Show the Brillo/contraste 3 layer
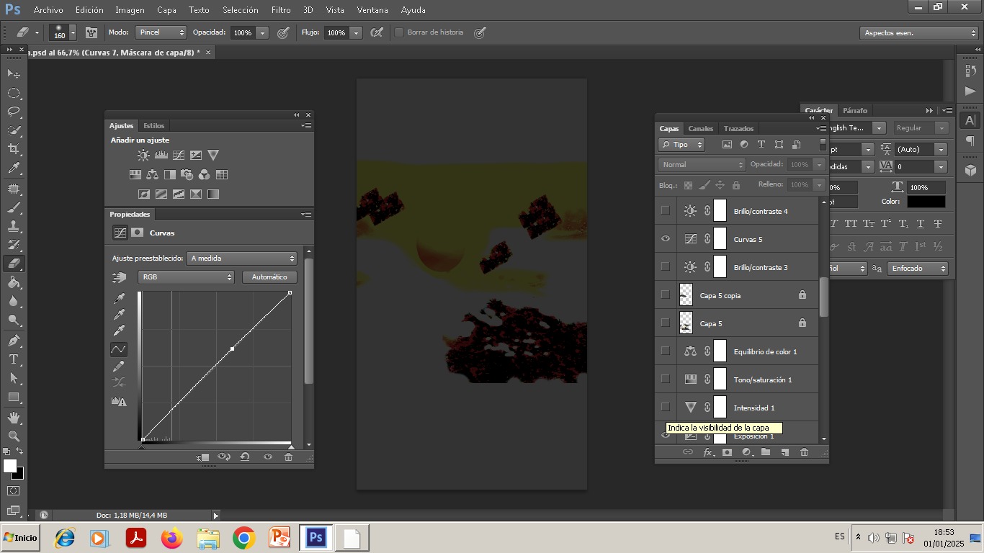Viewport: 984px width, 553px height. click(x=666, y=267)
